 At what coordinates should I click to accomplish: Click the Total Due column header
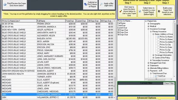tap(71, 21)
